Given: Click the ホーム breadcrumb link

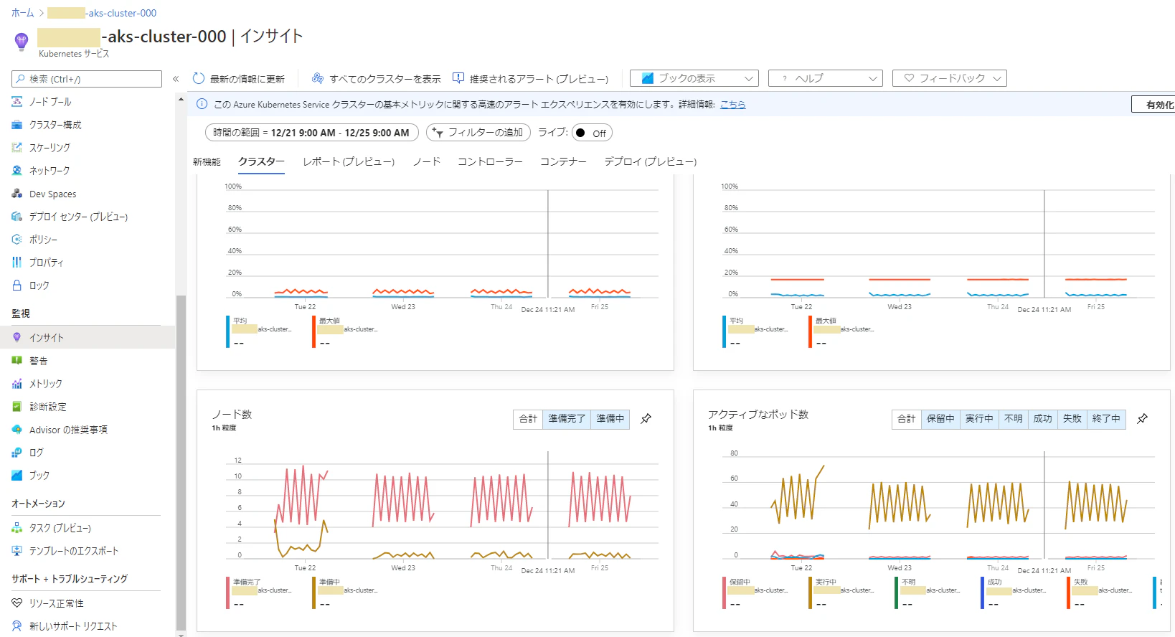Looking at the screenshot, I should click(23, 13).
